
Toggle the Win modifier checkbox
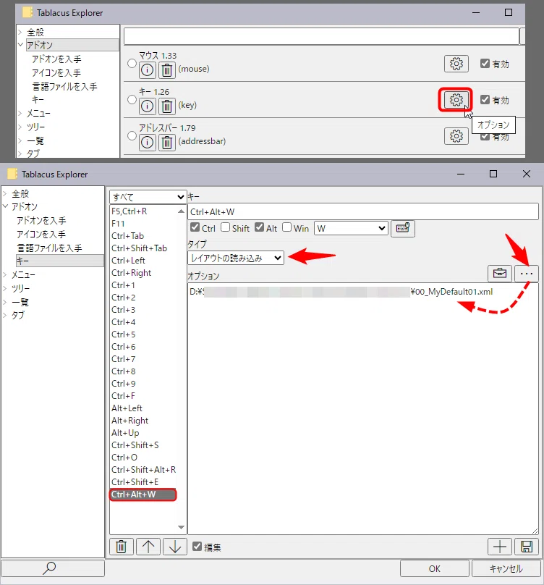[286, 227]
